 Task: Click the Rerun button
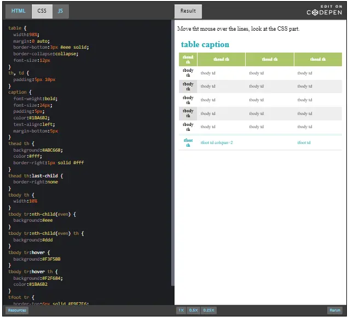[x=335, y=310]
